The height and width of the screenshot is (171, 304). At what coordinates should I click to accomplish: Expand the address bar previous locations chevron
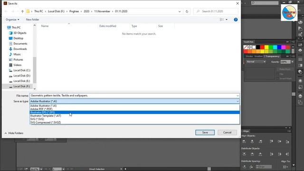[180, 11]
